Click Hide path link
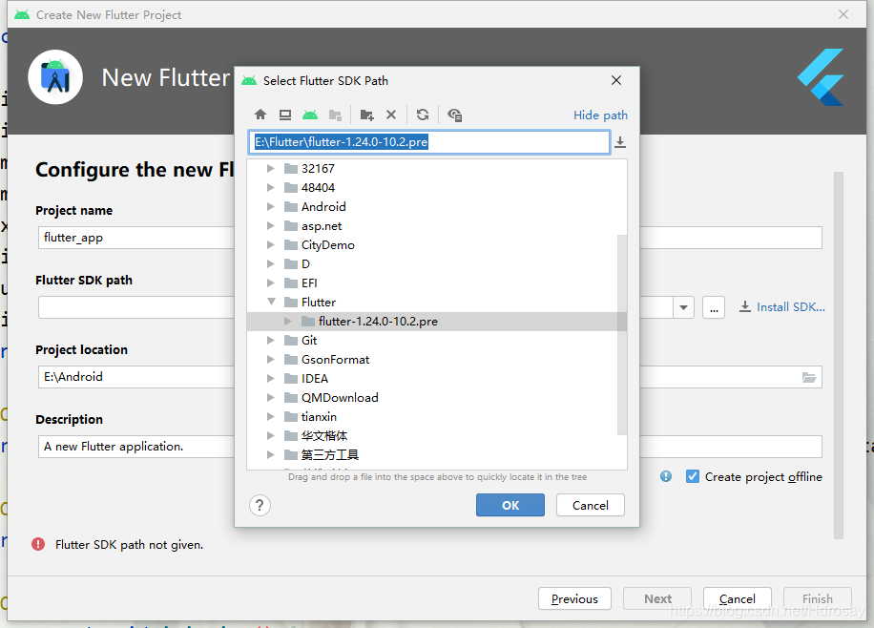This screenshot has height=628, width=874. [600, 115]
